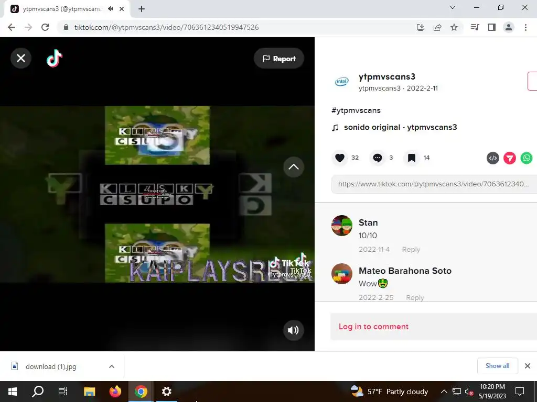This screenshot has width=537, height=402.
Task: Click the TikTok logo icon
Action: coord(55,58)
